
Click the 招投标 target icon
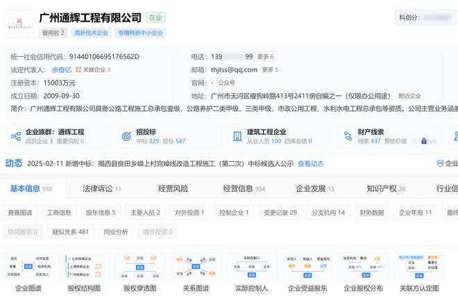[126, 136]
